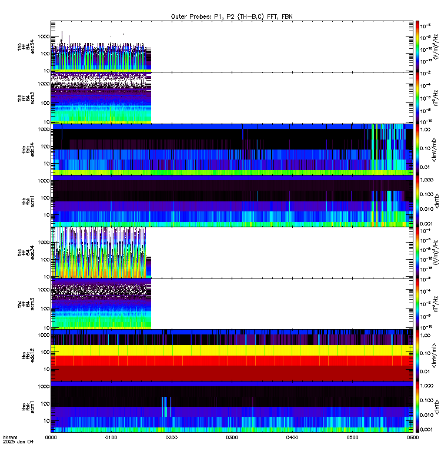Click the thb fbk scm1 spectrogram panel
Screen dimensions: 441x471
coord(232,201)
